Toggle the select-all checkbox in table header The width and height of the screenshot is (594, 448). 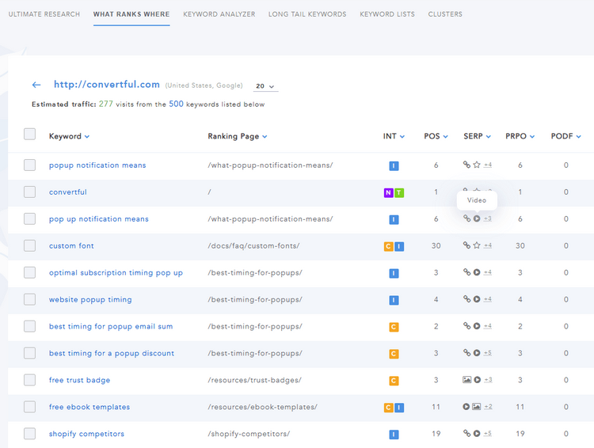point(29,134)
